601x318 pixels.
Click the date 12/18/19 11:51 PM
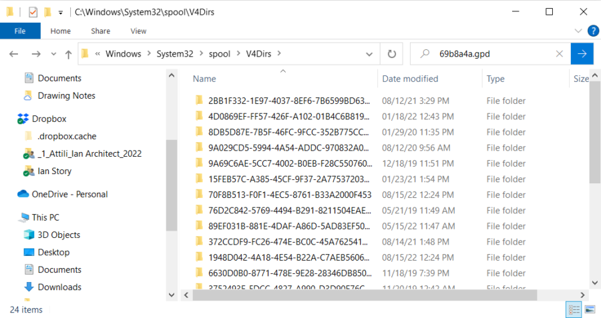click(x=418, y=163)
